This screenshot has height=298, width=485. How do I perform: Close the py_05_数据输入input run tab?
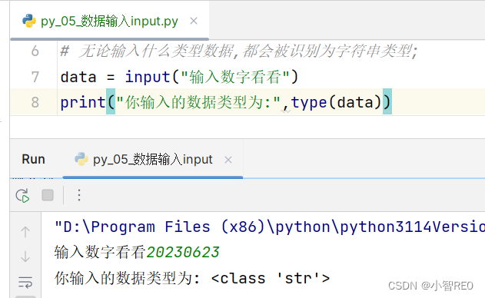[228, 160]
